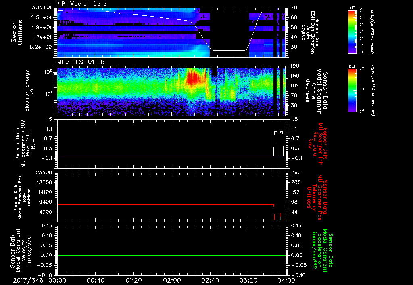Click the DEF color scale bar

click(x=353, y=89)
